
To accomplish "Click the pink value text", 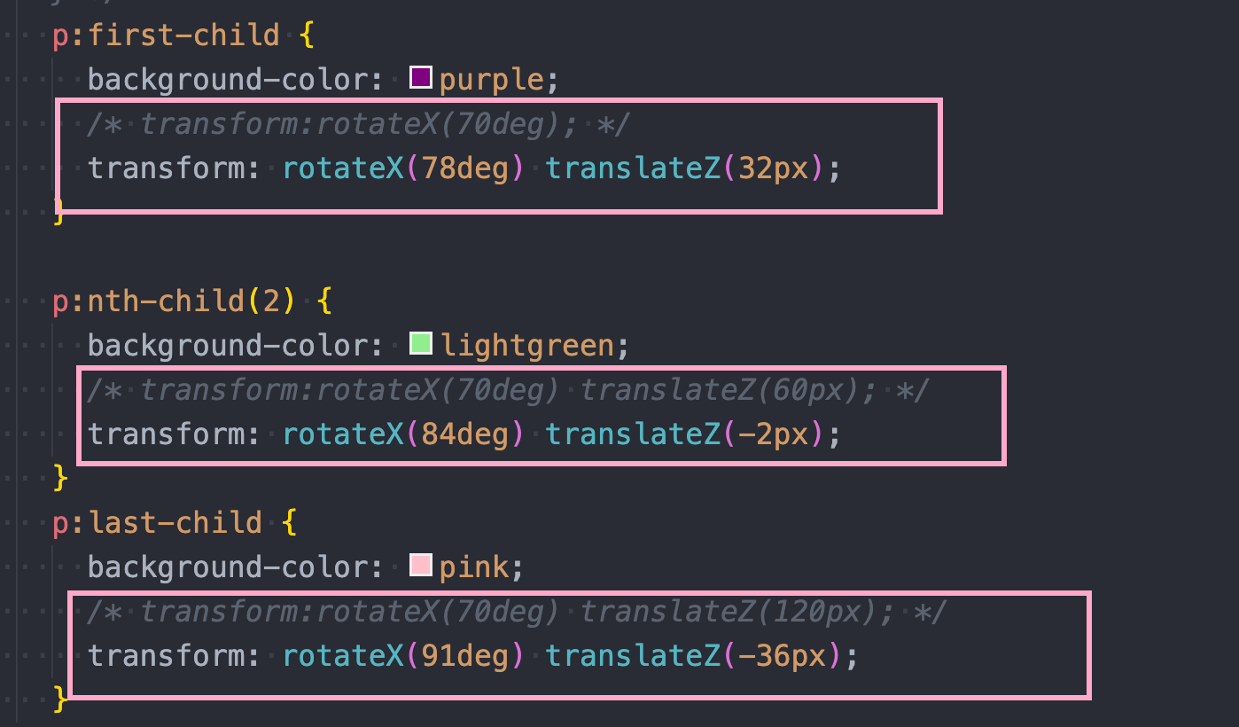I will (x=475, y=567).
